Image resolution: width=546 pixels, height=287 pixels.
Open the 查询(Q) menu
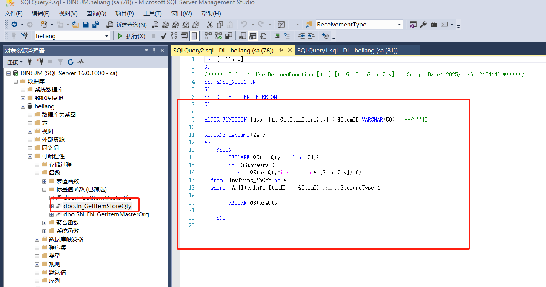point(97,13)
